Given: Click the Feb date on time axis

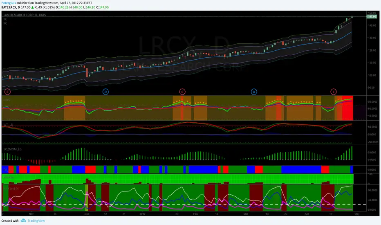Looking at the screenshot, I should click(x=195, y=214).
